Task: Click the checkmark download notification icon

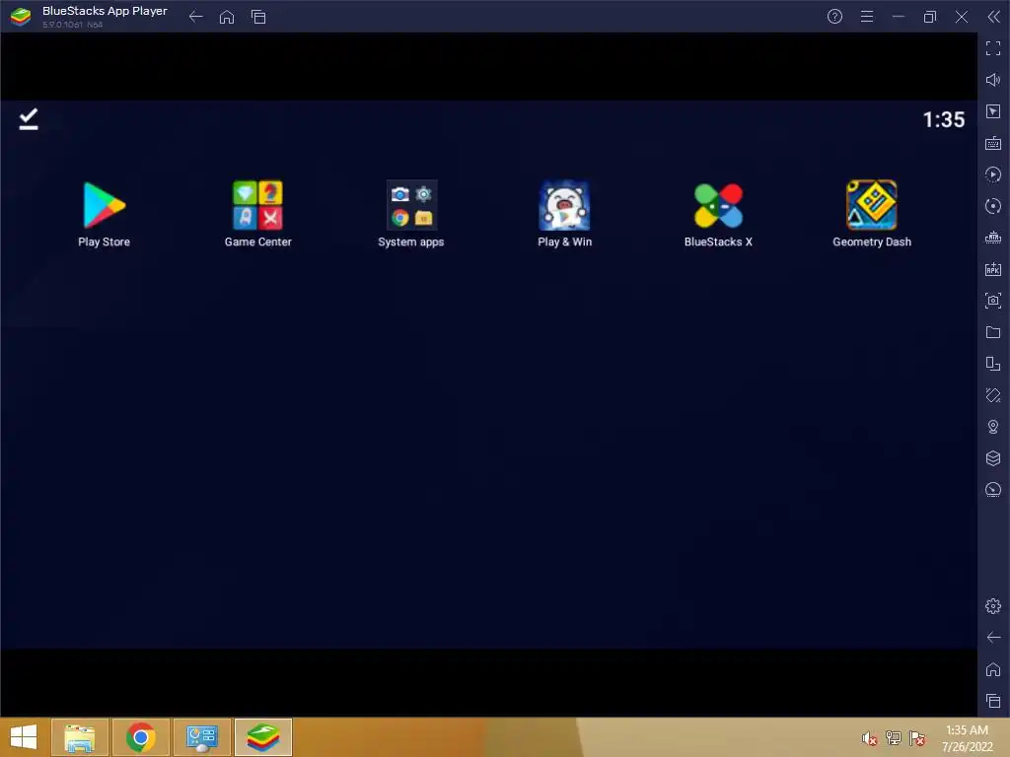Action: tap(29, 119)
